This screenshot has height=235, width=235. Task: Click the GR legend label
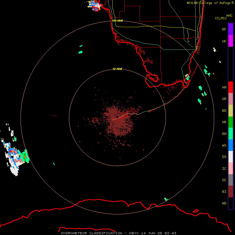point(224,99)
